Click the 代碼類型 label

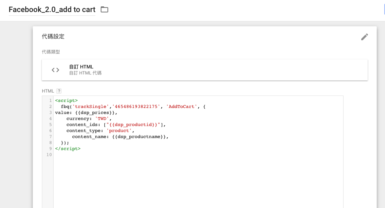click(x=51, y=52)
